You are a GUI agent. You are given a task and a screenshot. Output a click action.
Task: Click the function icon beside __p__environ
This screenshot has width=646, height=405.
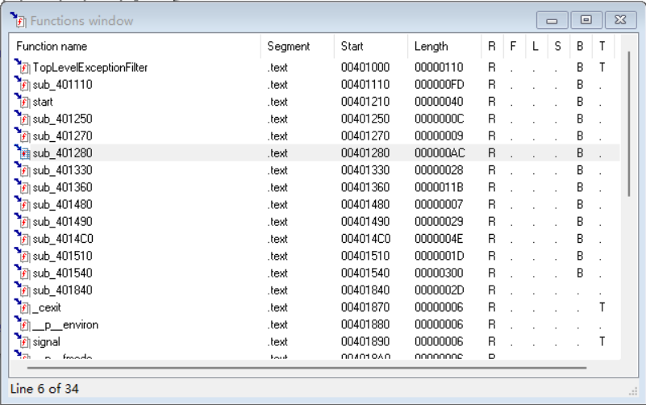23,324
